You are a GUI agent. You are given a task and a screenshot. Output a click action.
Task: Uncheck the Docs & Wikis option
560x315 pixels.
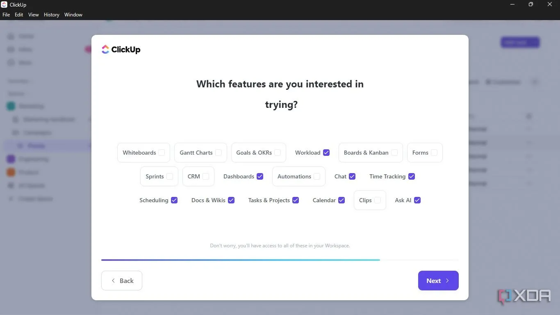[x=231, y=200]
